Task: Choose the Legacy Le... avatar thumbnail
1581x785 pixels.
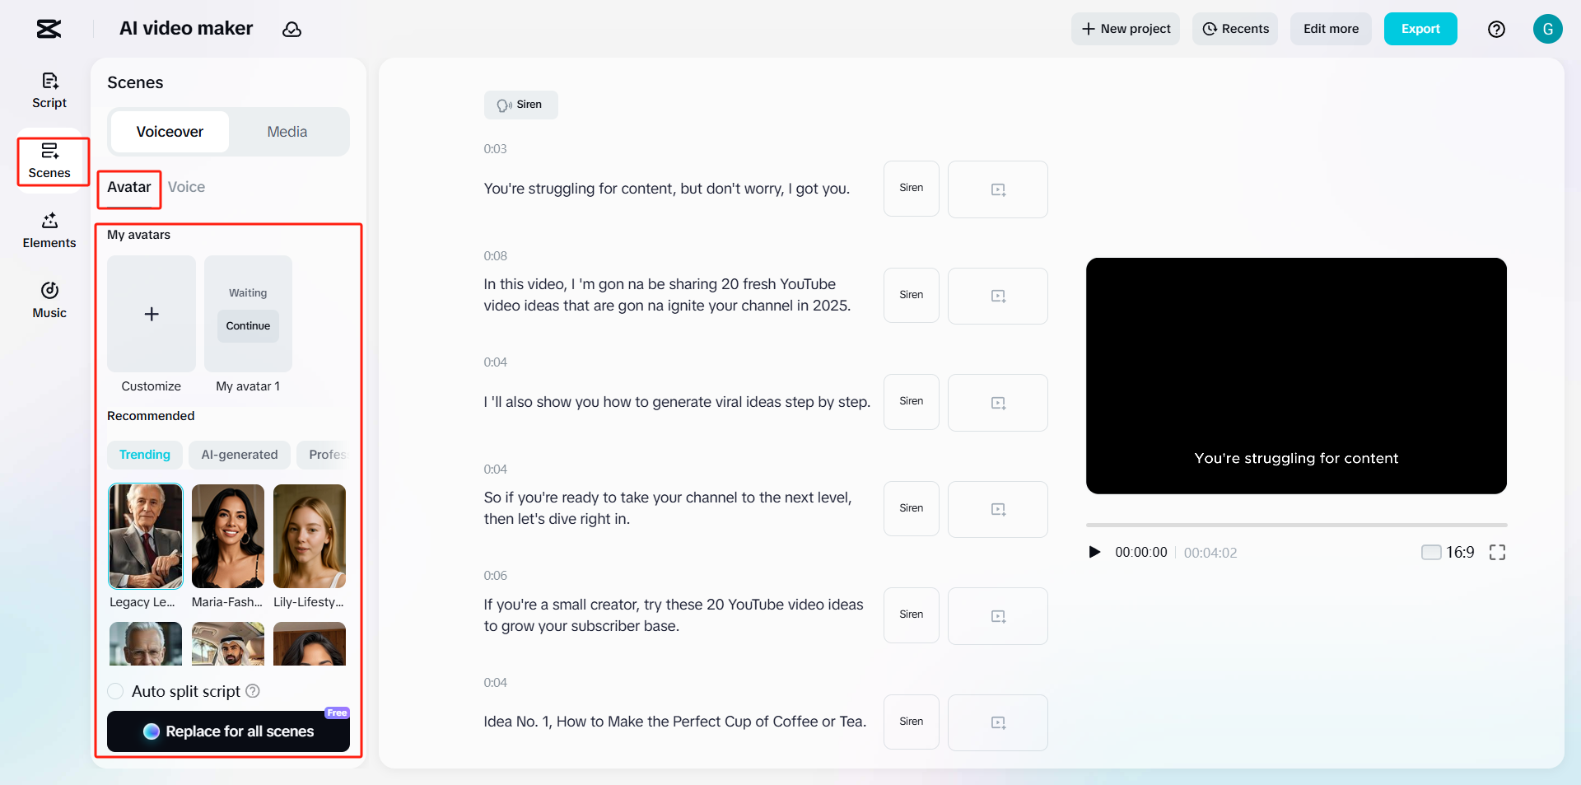Action: point(146,536)
